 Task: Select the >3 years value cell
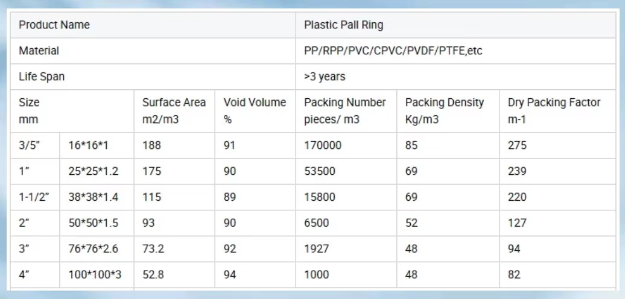tap(455, 77)
